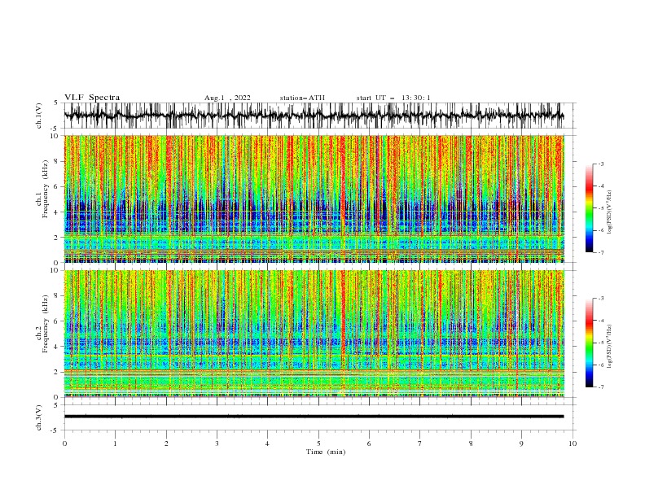Click inside the ch.2 spectrogram panel
The image size is (645, 498).
coord(314,334)
